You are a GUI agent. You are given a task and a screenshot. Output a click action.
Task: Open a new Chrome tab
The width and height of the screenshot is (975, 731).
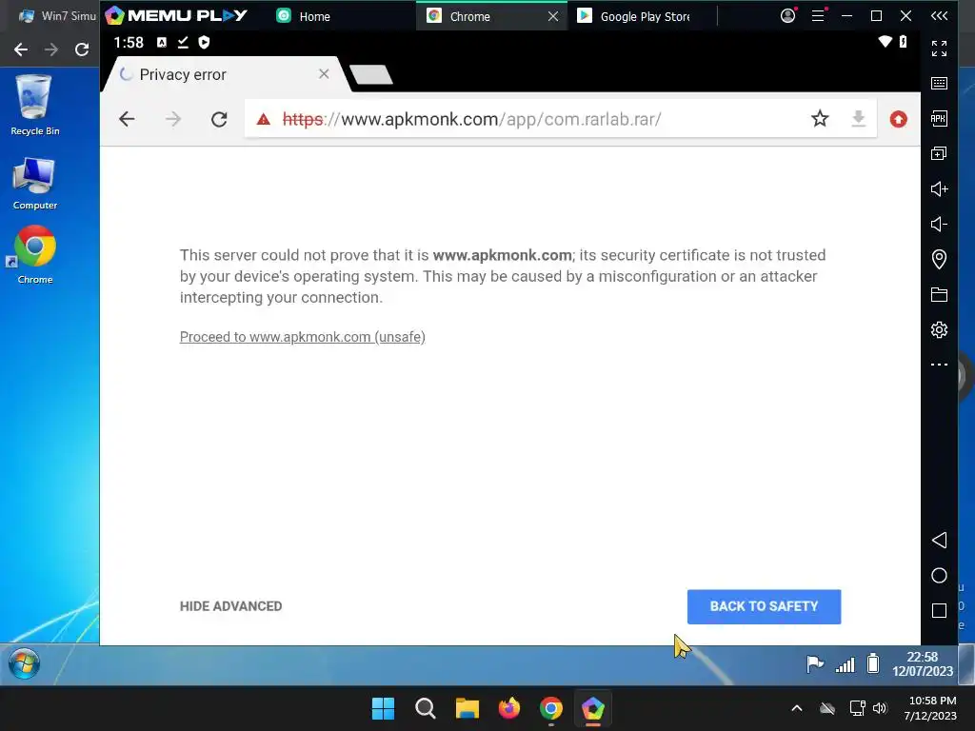click(370, 74)
